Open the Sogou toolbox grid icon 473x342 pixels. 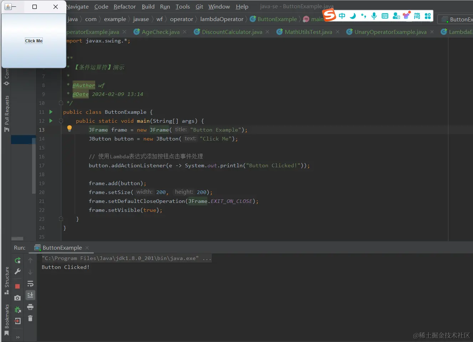(x=428, y=16)
